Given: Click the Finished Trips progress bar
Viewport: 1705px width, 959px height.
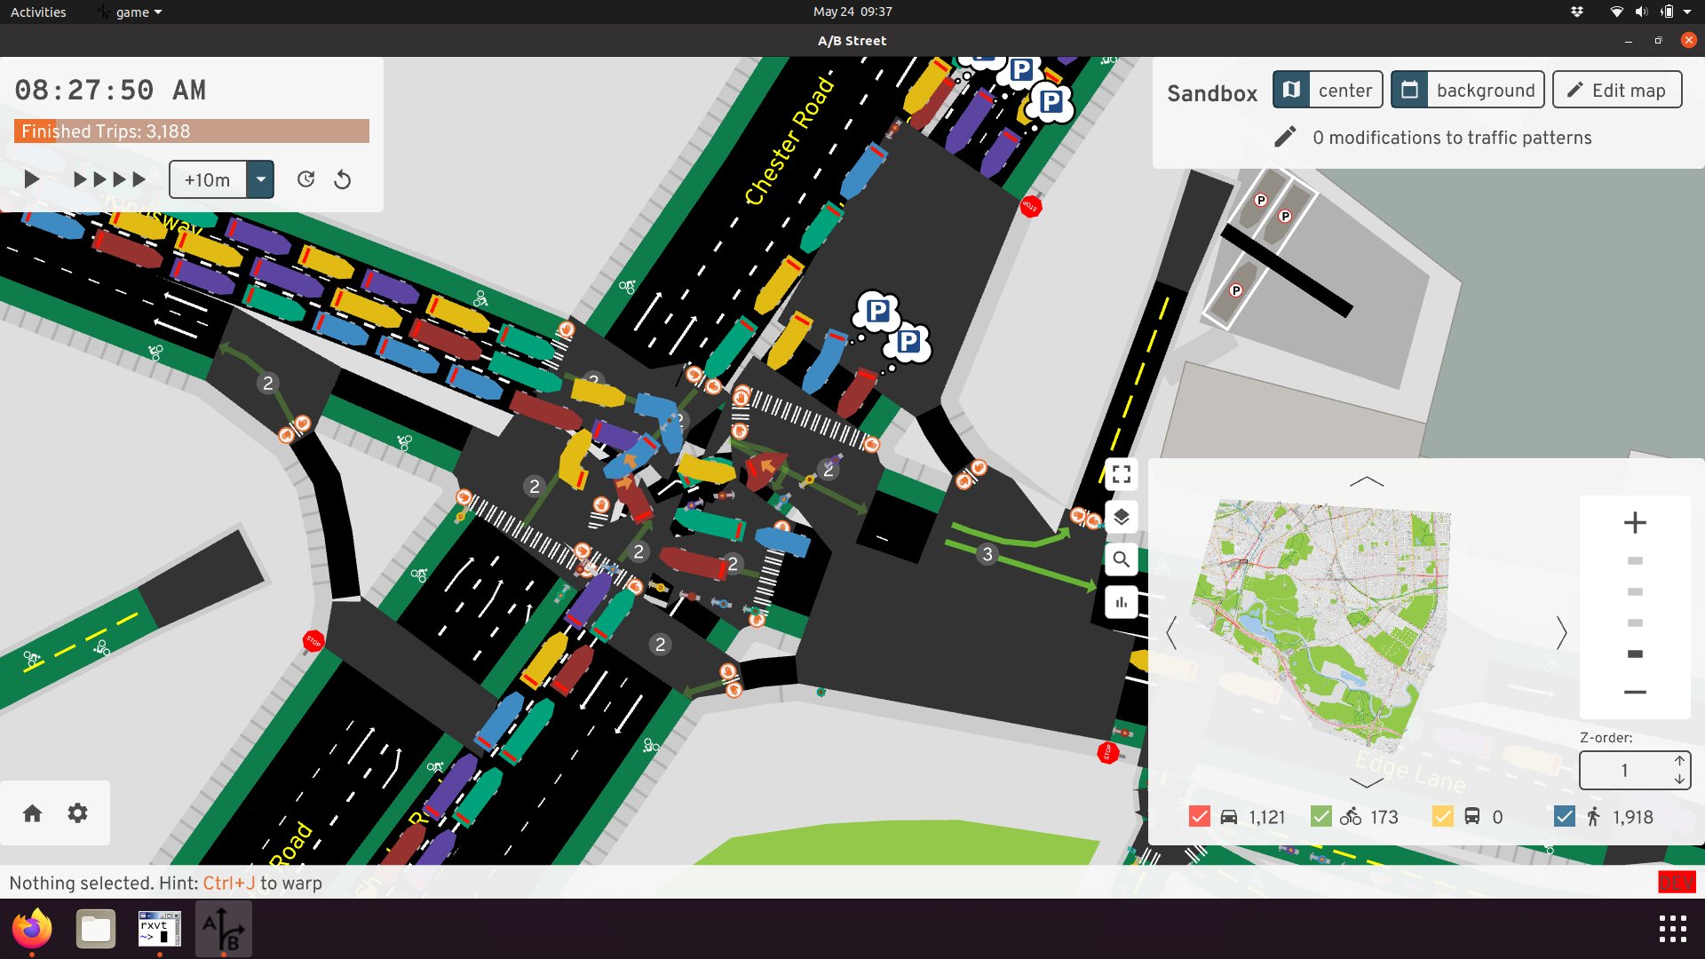Looking at the screenshot, I should click(x=192, y=131).
